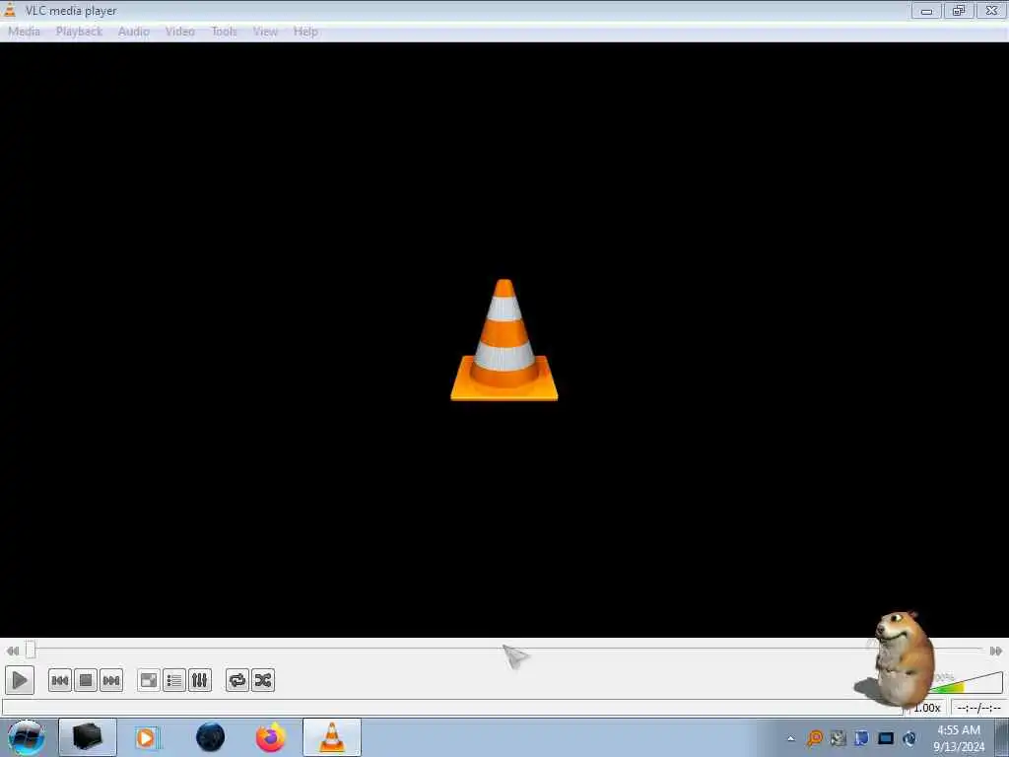Open the black box app in taskbar
Viewport: 1009px width, 757px height.
[x=88, y=737]
